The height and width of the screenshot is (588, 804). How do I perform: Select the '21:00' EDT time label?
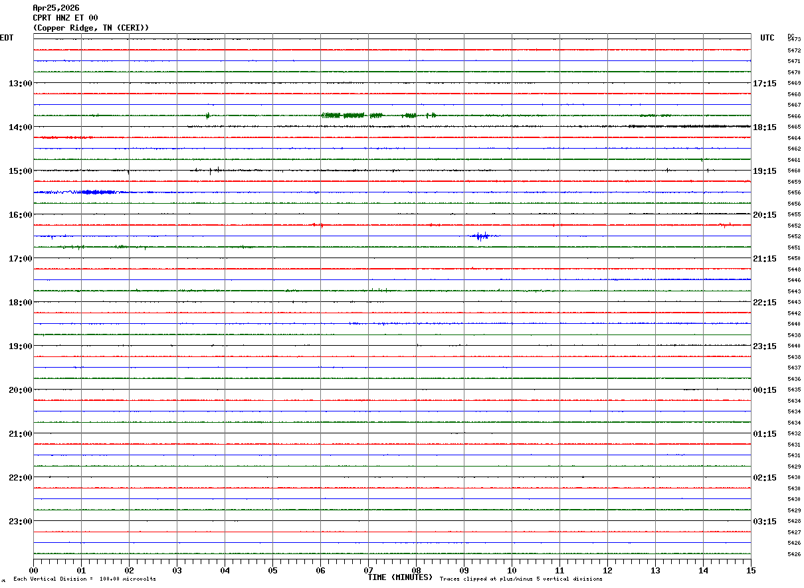click(20, 434)
